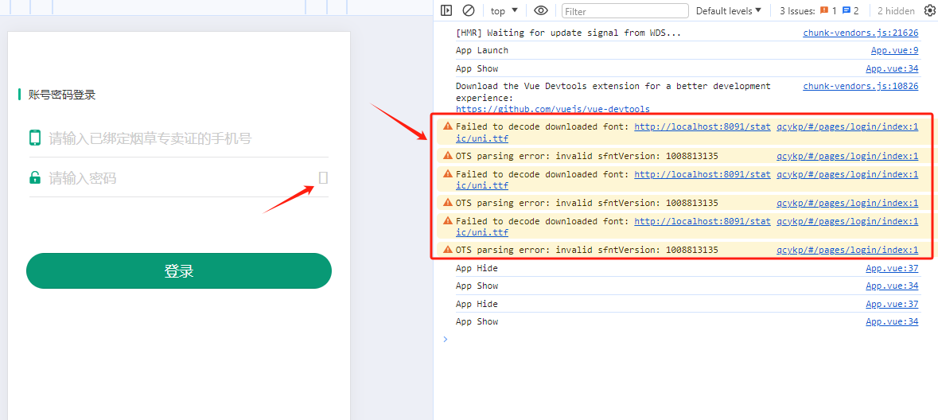Toggle the console sidebar panel icon
The image size is (938, 420).
click(x=446, y=10)
